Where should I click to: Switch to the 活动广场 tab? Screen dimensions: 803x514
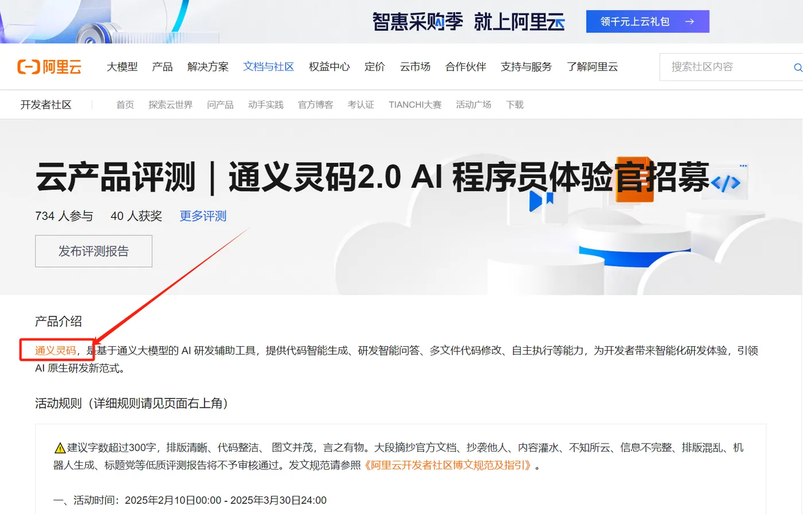474,105
